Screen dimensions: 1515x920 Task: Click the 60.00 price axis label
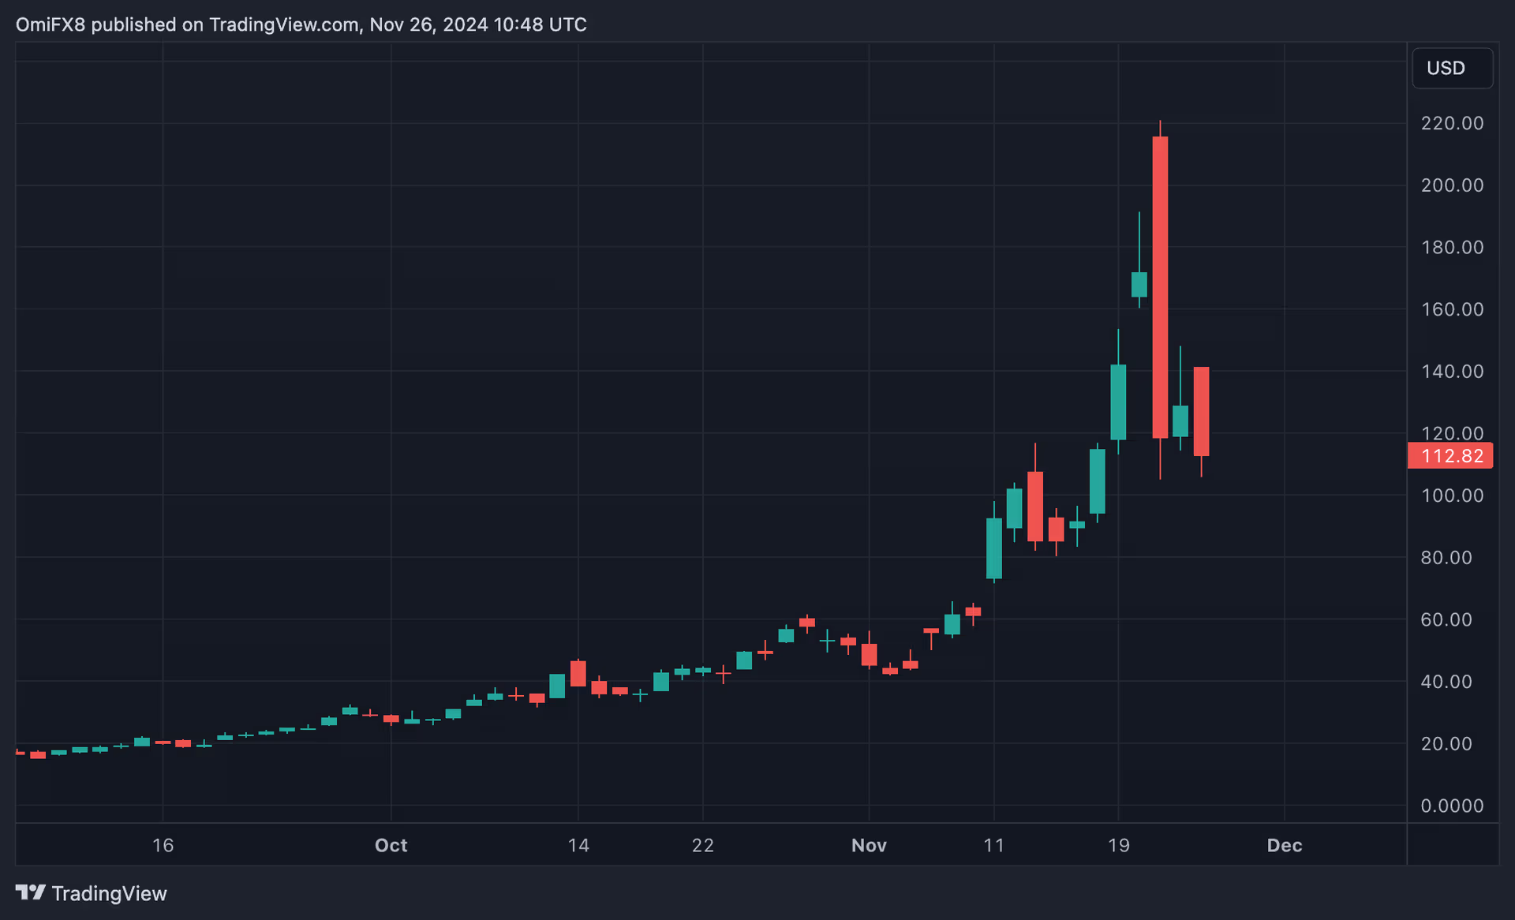click(1446, 620)
